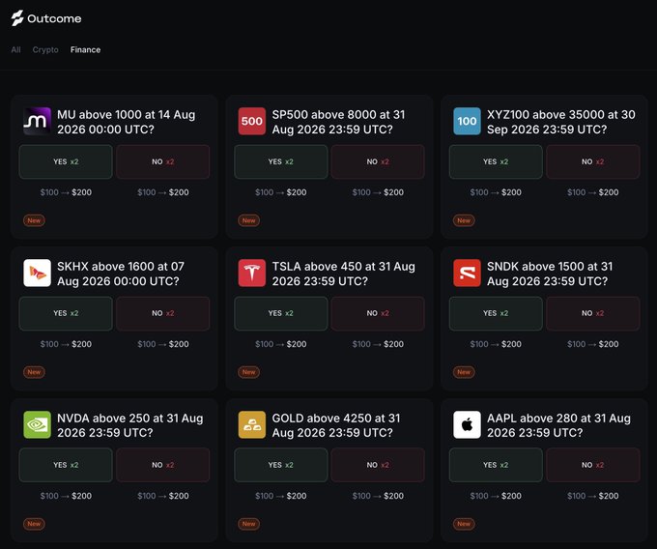The height and width of the screenshot is (549, 657).
Task: Click $100 → $200 payout under GOLD YES
Action: coord(281,496)
